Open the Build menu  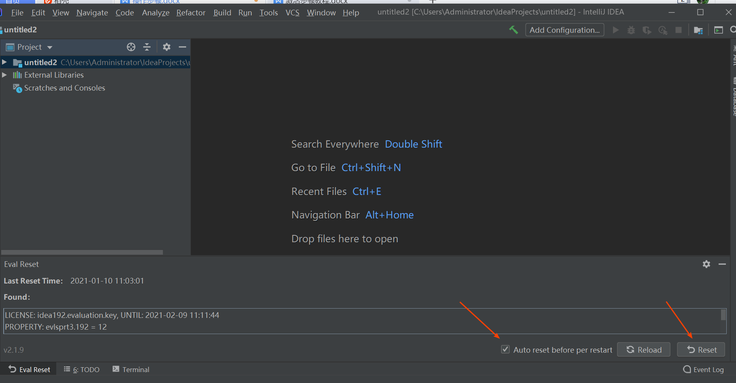(222, 13)
